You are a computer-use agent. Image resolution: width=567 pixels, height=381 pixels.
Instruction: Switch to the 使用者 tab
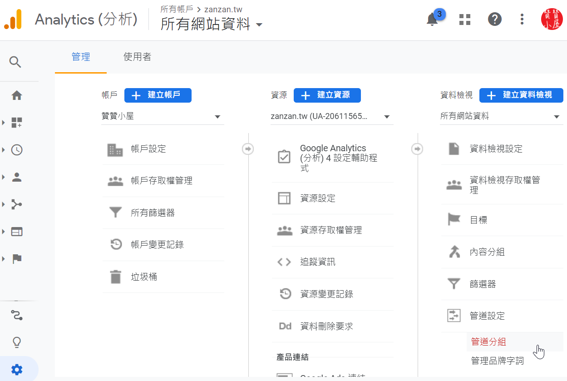(x=137, y=57)
